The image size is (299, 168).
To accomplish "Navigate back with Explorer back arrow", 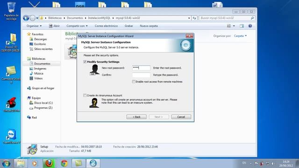I will point(26,18).
